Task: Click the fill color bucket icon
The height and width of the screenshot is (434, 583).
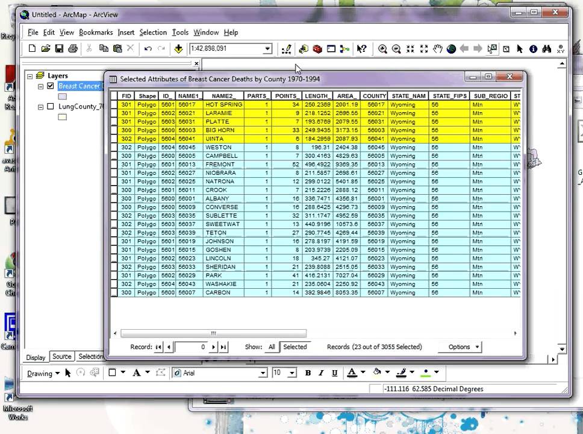Action: [x=377, y=372]
